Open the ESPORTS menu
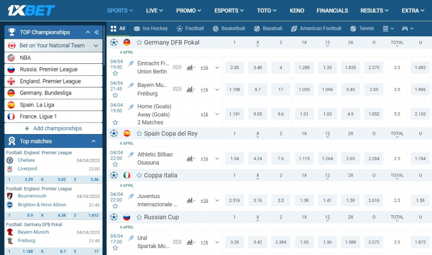 click(x=229, y=10)
